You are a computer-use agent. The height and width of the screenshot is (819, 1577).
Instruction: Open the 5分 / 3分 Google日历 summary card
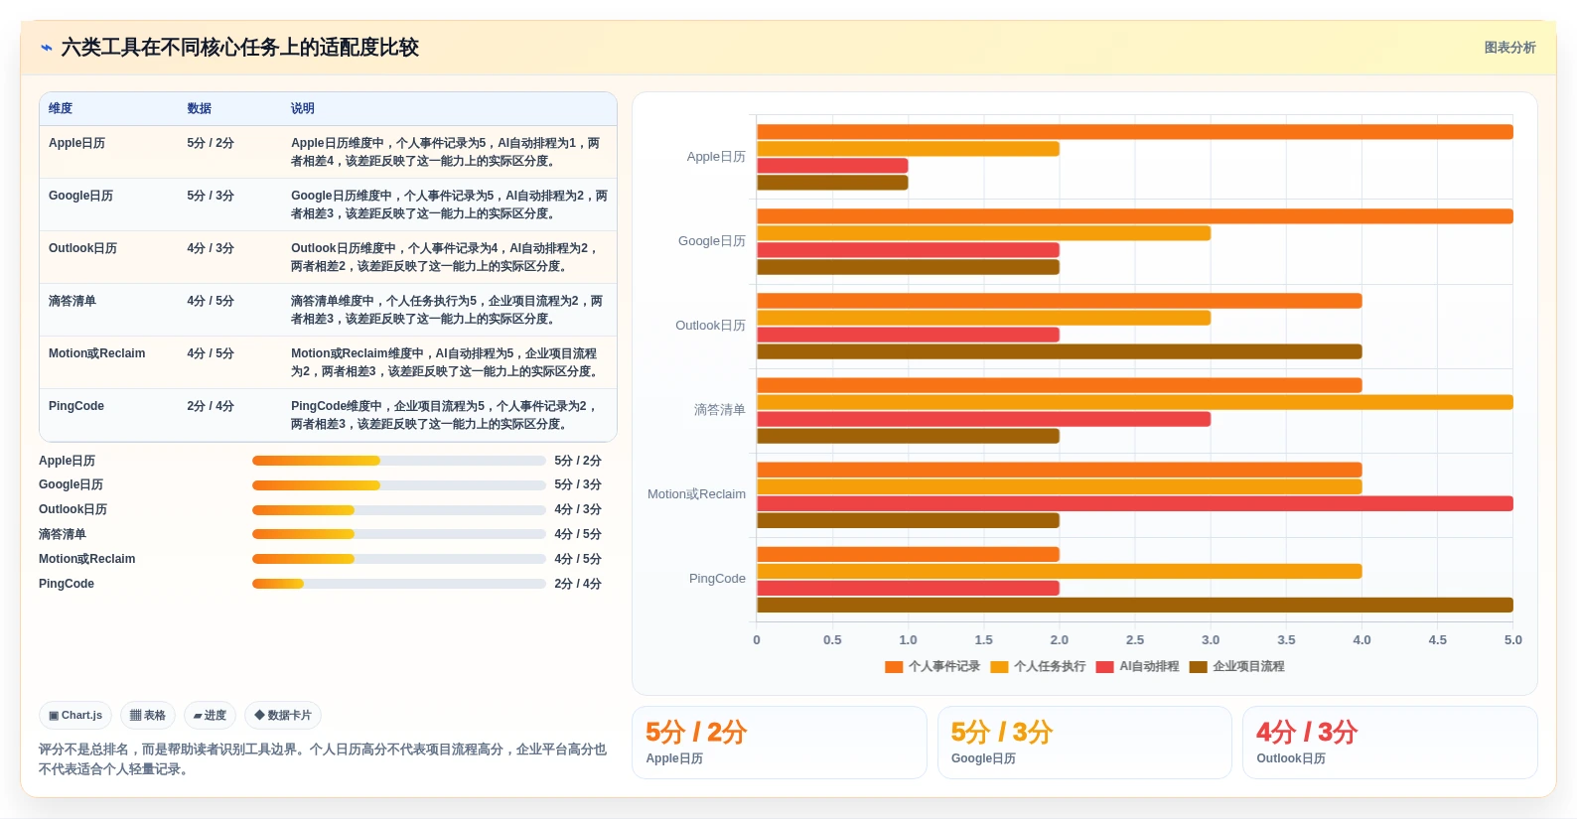coord(1084,743)
